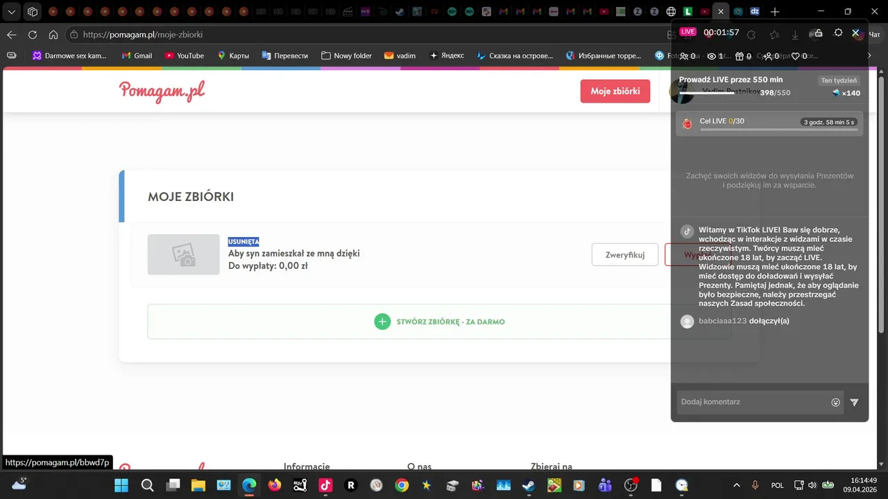Screen dimensions: 888x499
Task: Open the tab list dropdown chevron
Action: point(12,12)
